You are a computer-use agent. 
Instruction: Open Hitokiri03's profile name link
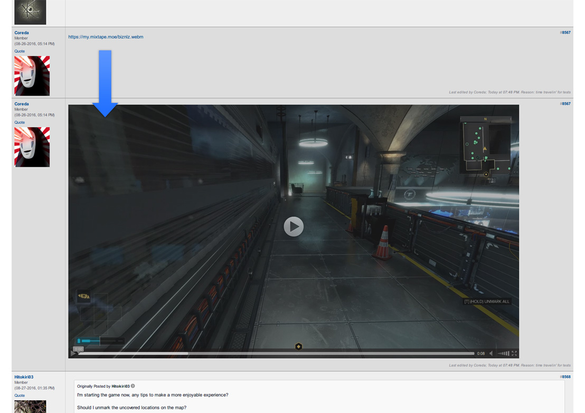pyautogui.click(x=24, y=377)
